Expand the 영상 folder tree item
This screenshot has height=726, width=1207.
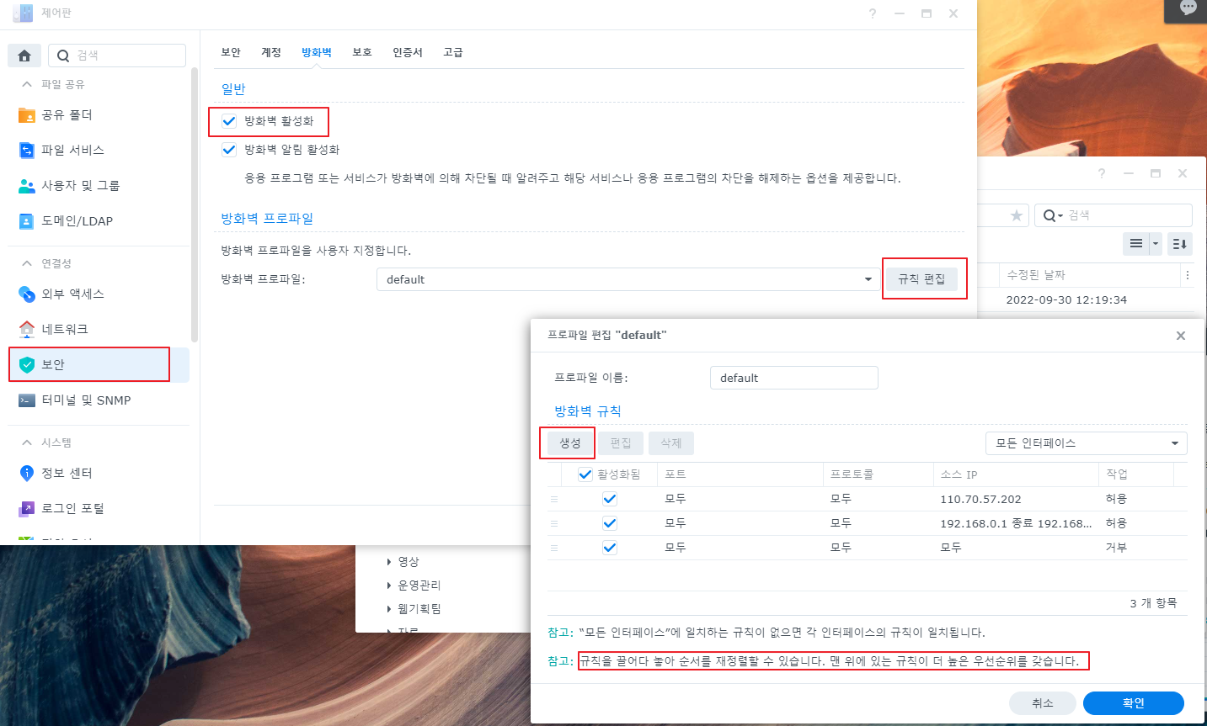[x=388, y=561]
